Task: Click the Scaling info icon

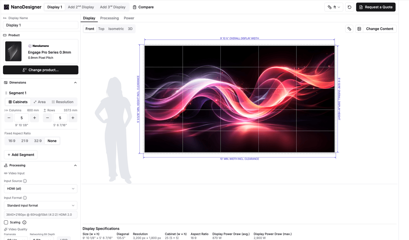Action: point(24,222)
